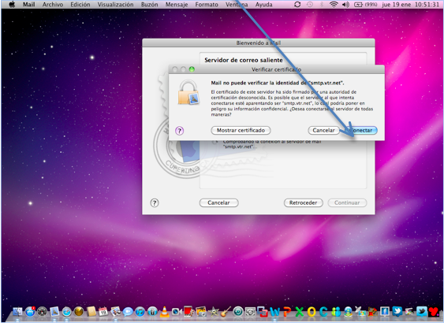Launch App Store from the Dock
The width and height of the screenshot is (444, 323).
[x=30, y=311]
